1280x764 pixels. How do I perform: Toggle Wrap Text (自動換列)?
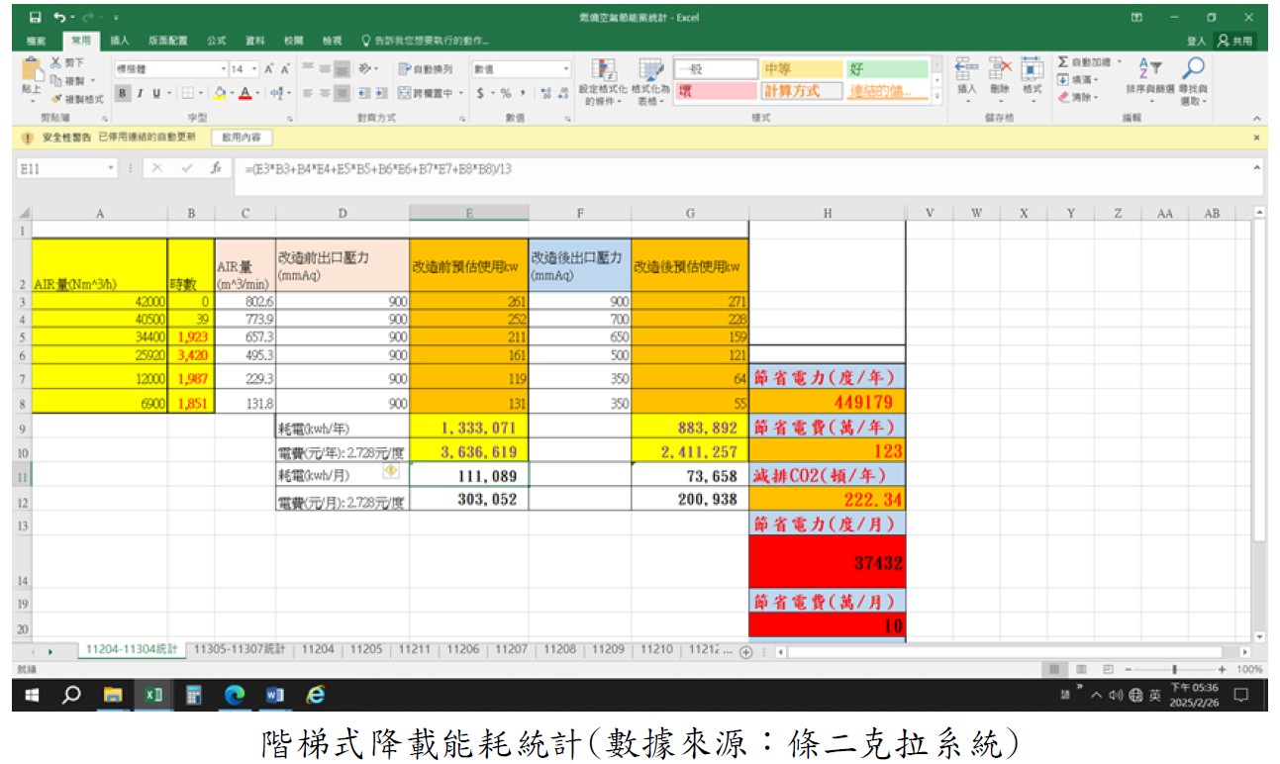pyautogui.click(x=426, y=69)
